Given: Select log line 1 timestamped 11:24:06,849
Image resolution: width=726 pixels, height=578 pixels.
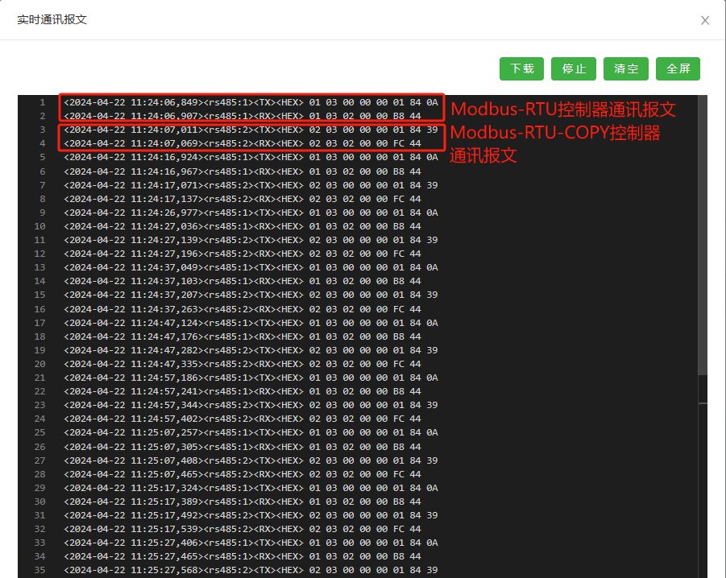Looking at the screenshot, I should click(x=251, y=102).
